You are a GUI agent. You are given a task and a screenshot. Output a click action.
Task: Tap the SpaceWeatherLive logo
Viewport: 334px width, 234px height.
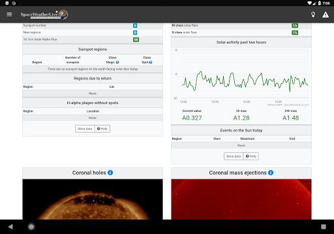(x=44, y=14)
